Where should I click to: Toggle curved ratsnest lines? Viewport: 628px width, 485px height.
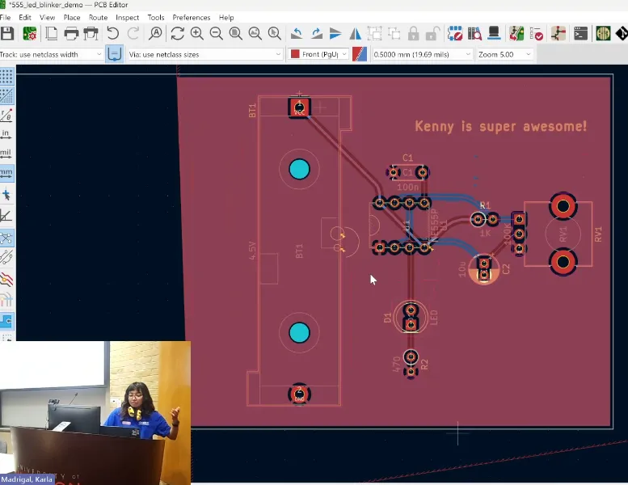click(x=6, y=257)
